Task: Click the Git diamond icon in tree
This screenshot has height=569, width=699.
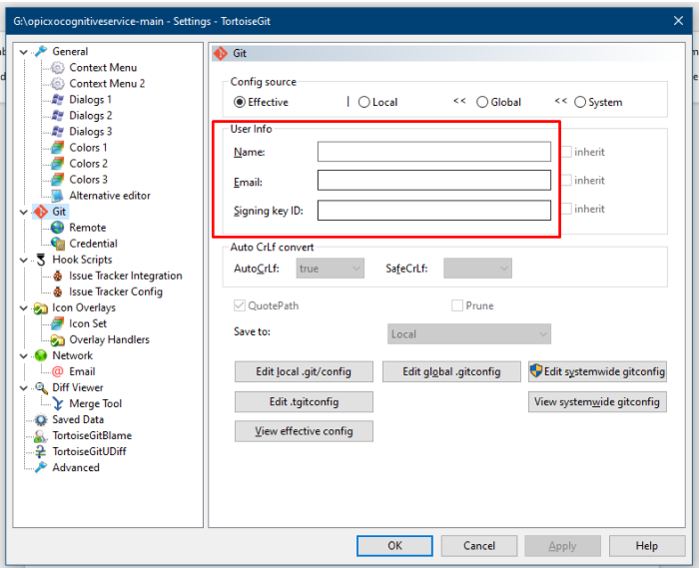Action: [41, 212]
